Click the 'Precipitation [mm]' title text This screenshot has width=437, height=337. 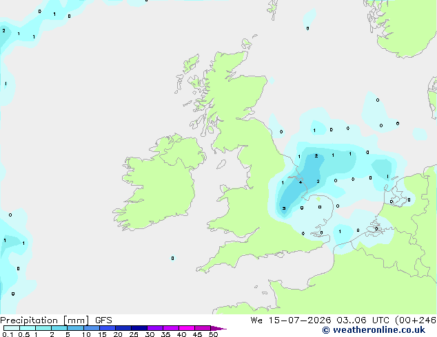point(45,320)
